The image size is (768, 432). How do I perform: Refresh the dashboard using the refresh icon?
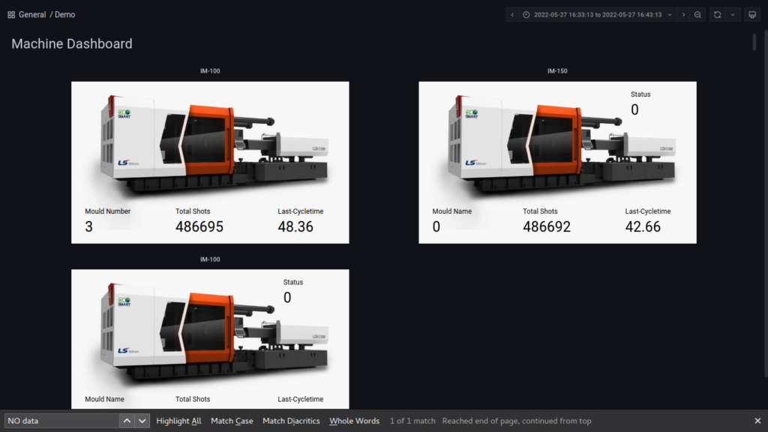(x=718, y=14)
